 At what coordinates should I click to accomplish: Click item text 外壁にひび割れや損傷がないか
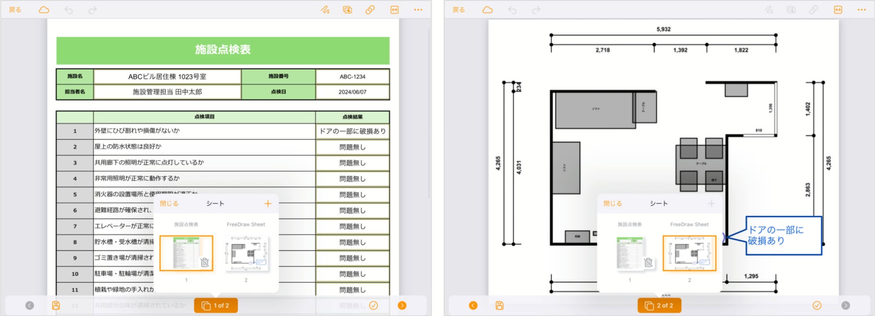click(137, 131)
